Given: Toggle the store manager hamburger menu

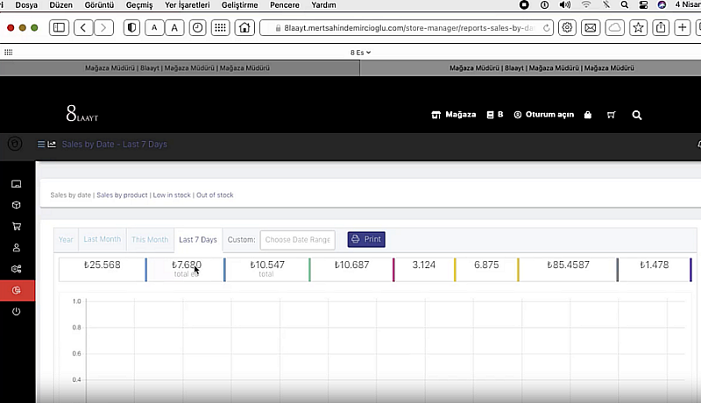Looking at the screenshot, I should 40,144.
